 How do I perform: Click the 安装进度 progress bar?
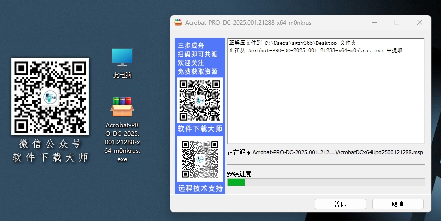[326, 182]
